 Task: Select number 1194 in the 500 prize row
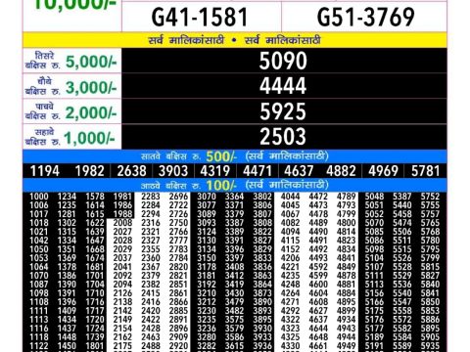[x=45, y=171]
